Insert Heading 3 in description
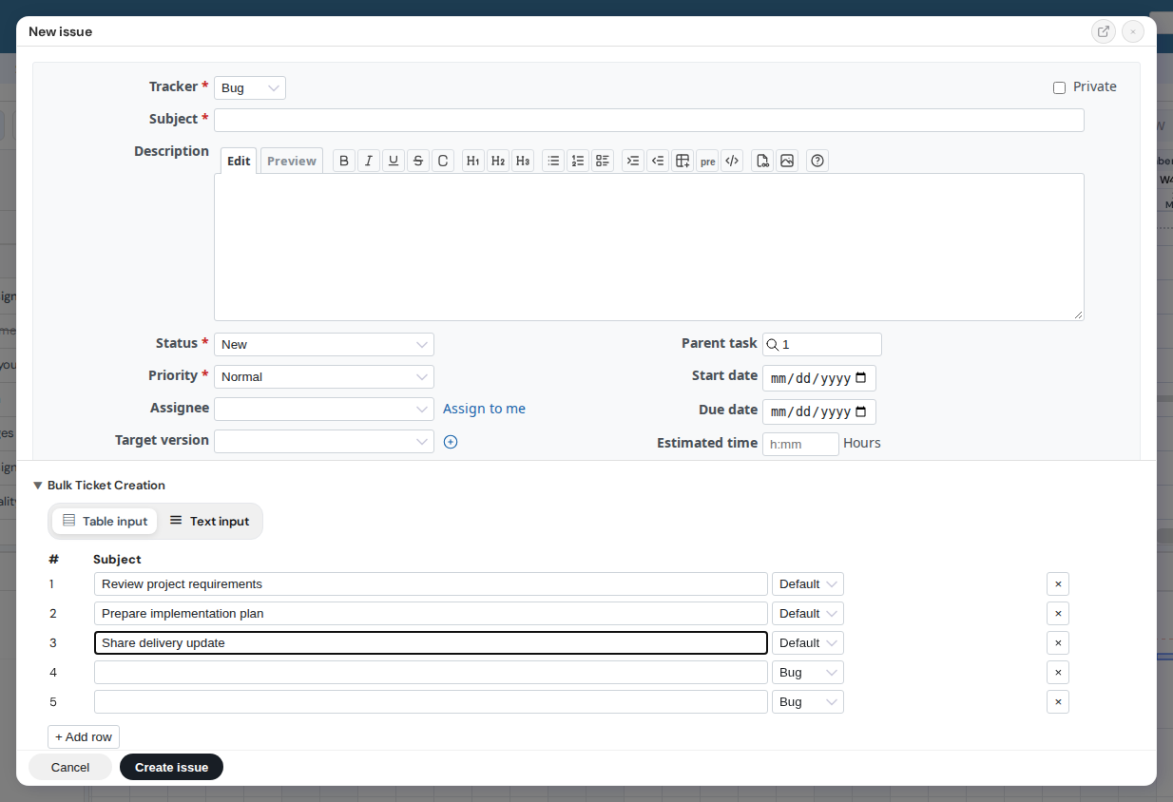 click(x=523, y=161)
